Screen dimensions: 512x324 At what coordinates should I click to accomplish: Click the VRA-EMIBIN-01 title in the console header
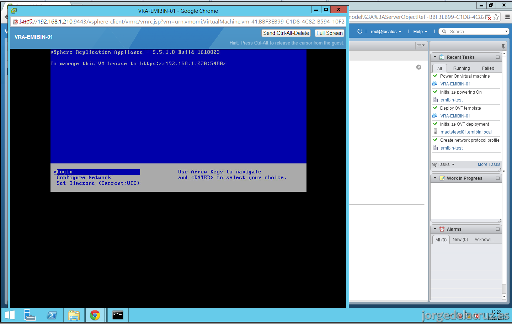tap(33, 37)
